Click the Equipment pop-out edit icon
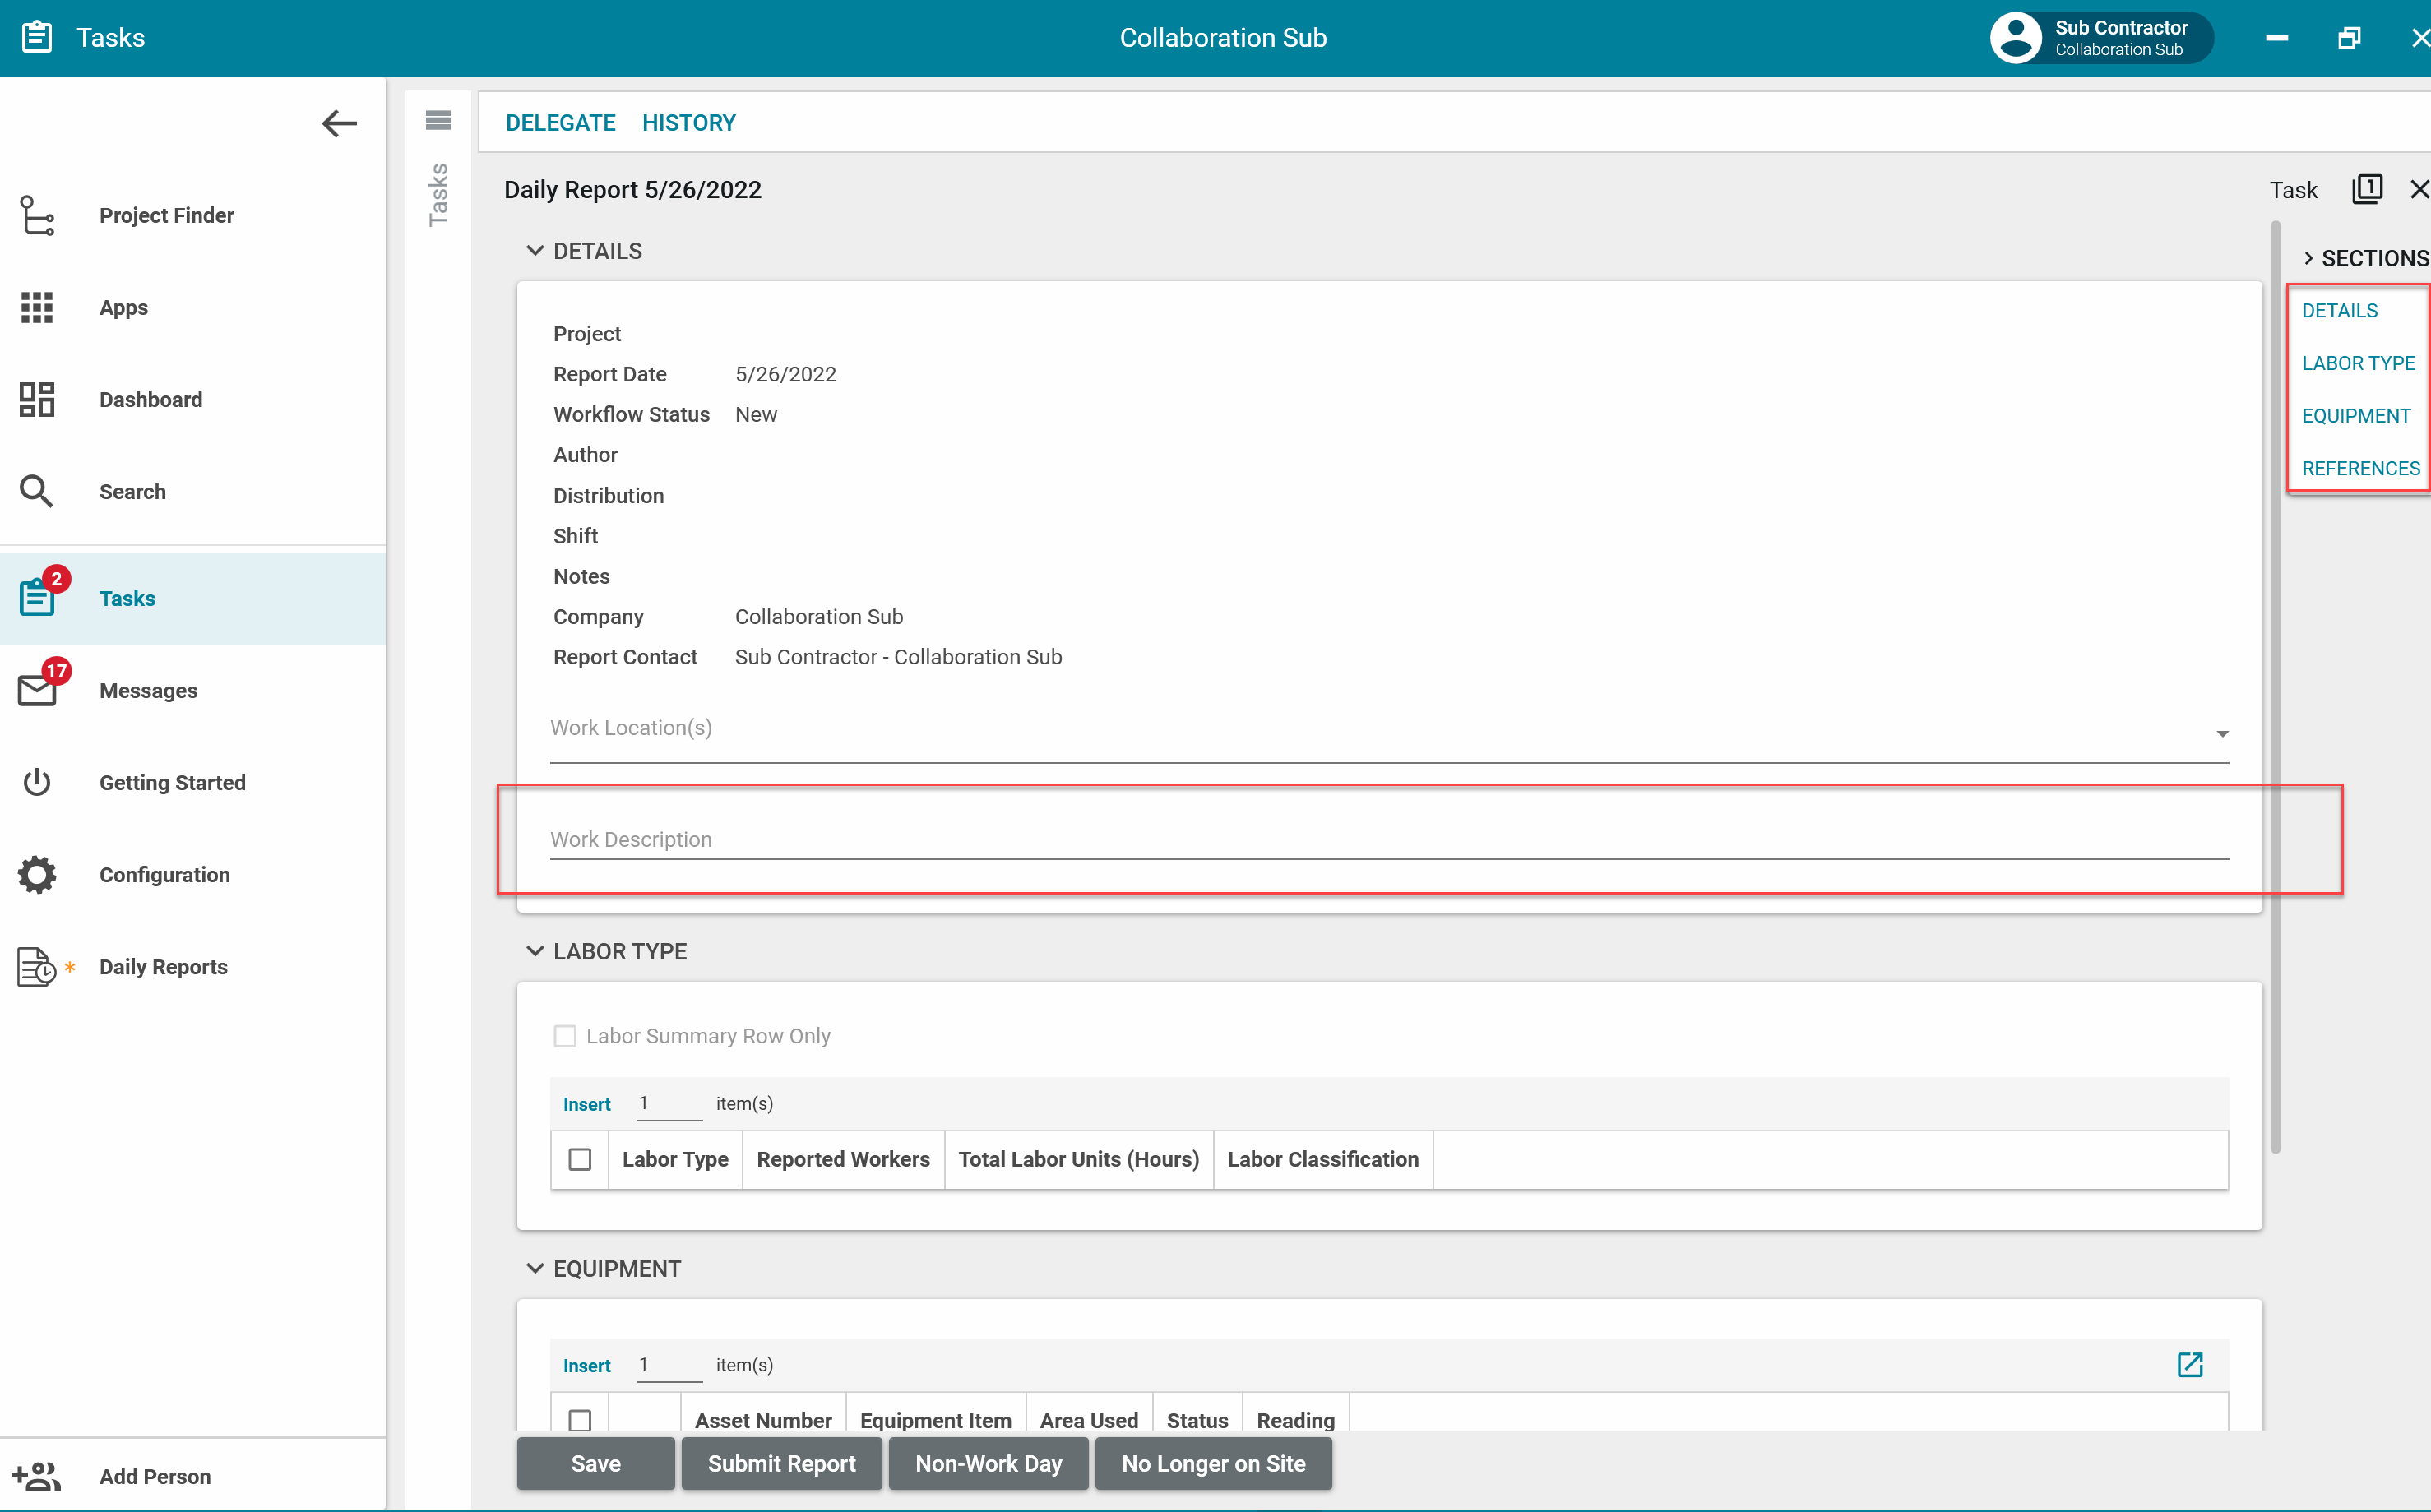The image size is (2431, 1512). click(x=2189, y=1364)
